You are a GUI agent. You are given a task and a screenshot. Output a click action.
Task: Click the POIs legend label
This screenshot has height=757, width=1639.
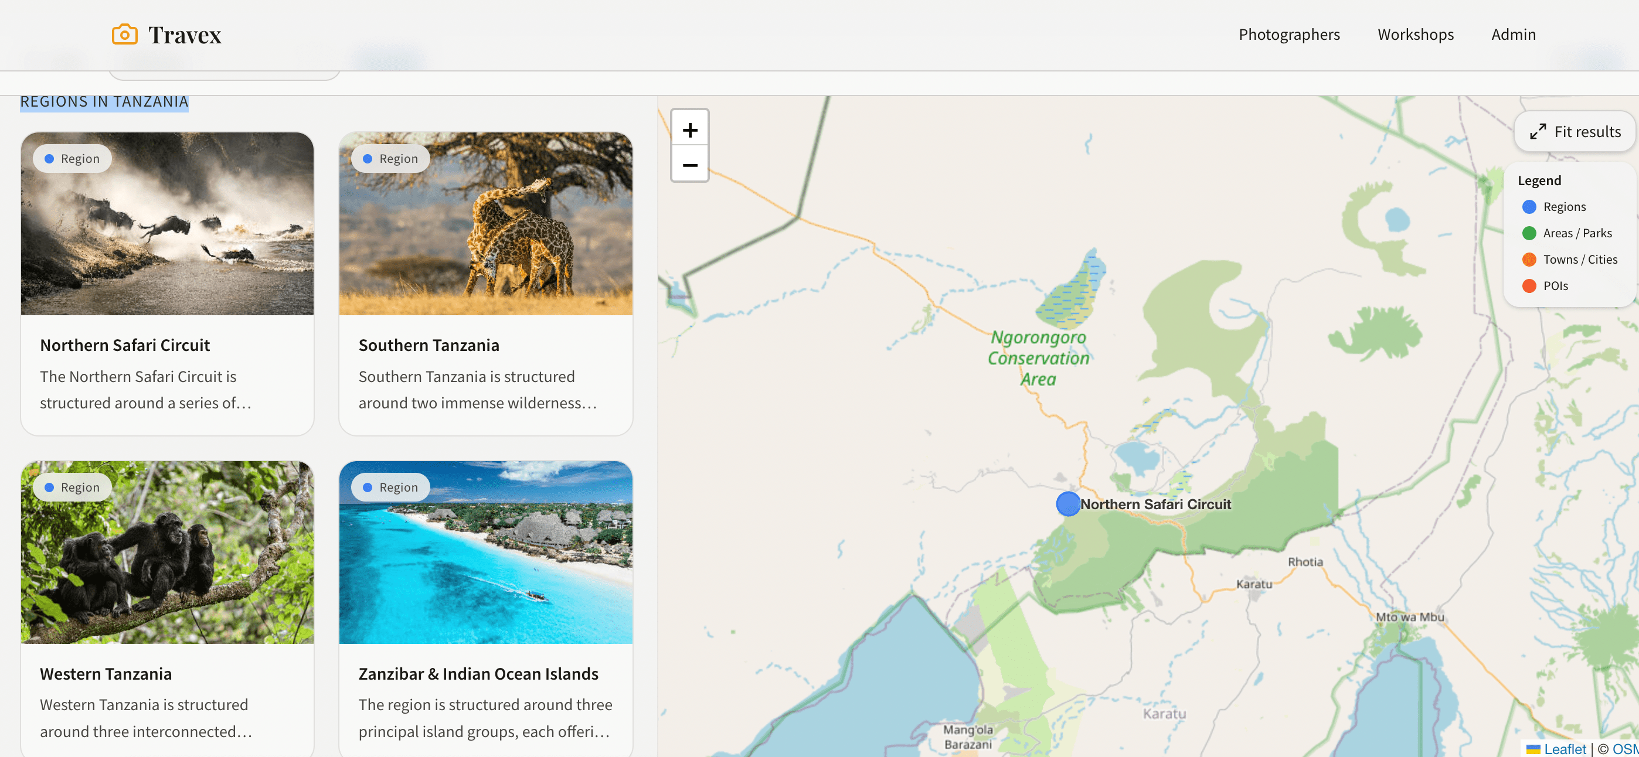pyautogui.click(x=1555, y=285)
